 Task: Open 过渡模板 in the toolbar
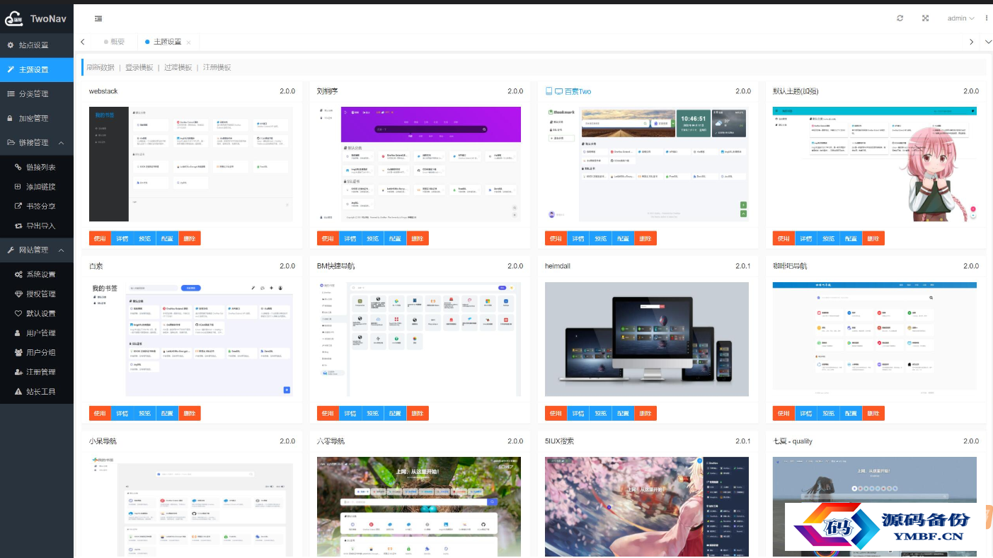pos(178,67)
